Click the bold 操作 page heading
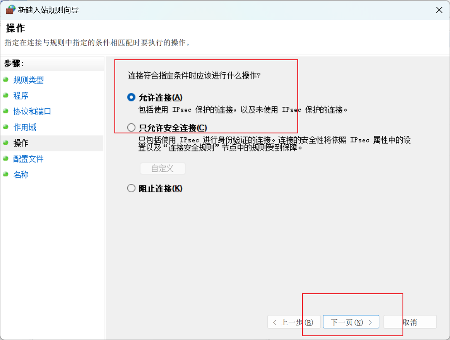The height and width of the screenshot is (340, 450). 16,28
